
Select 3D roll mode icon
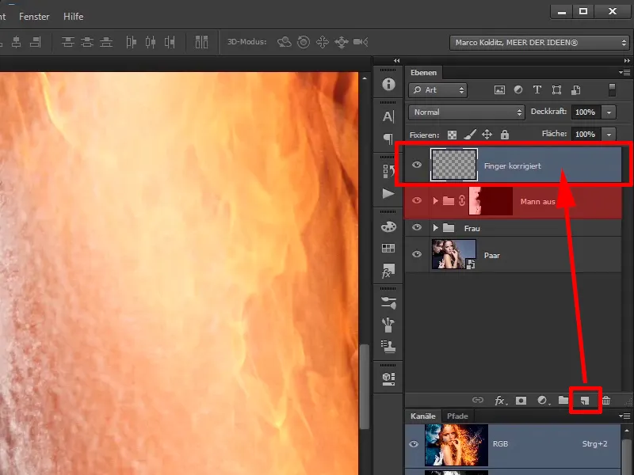304,42
